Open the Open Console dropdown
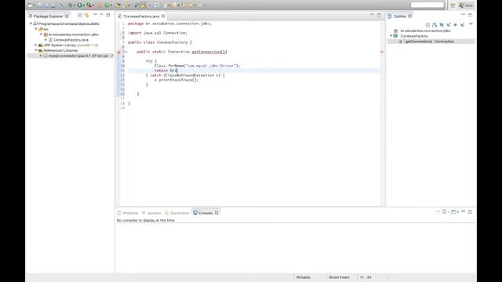Screen dimensions: 502x282 [458, 212]
